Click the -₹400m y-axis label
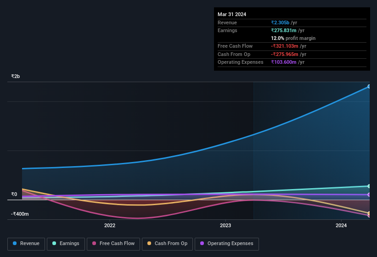 click(20, 214)
